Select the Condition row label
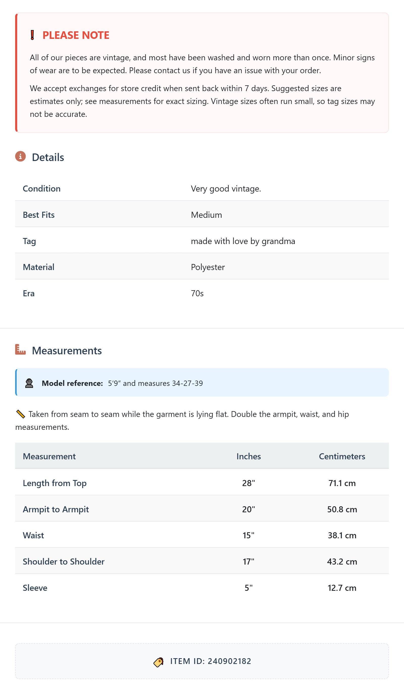Image resolution: width=404 pixels, height=692 pixels. pos(41,189)
